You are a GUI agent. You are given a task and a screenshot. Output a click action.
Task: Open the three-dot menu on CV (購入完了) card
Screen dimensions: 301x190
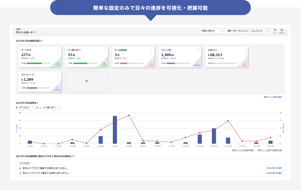pyautogui.click(x=105, y=50)
